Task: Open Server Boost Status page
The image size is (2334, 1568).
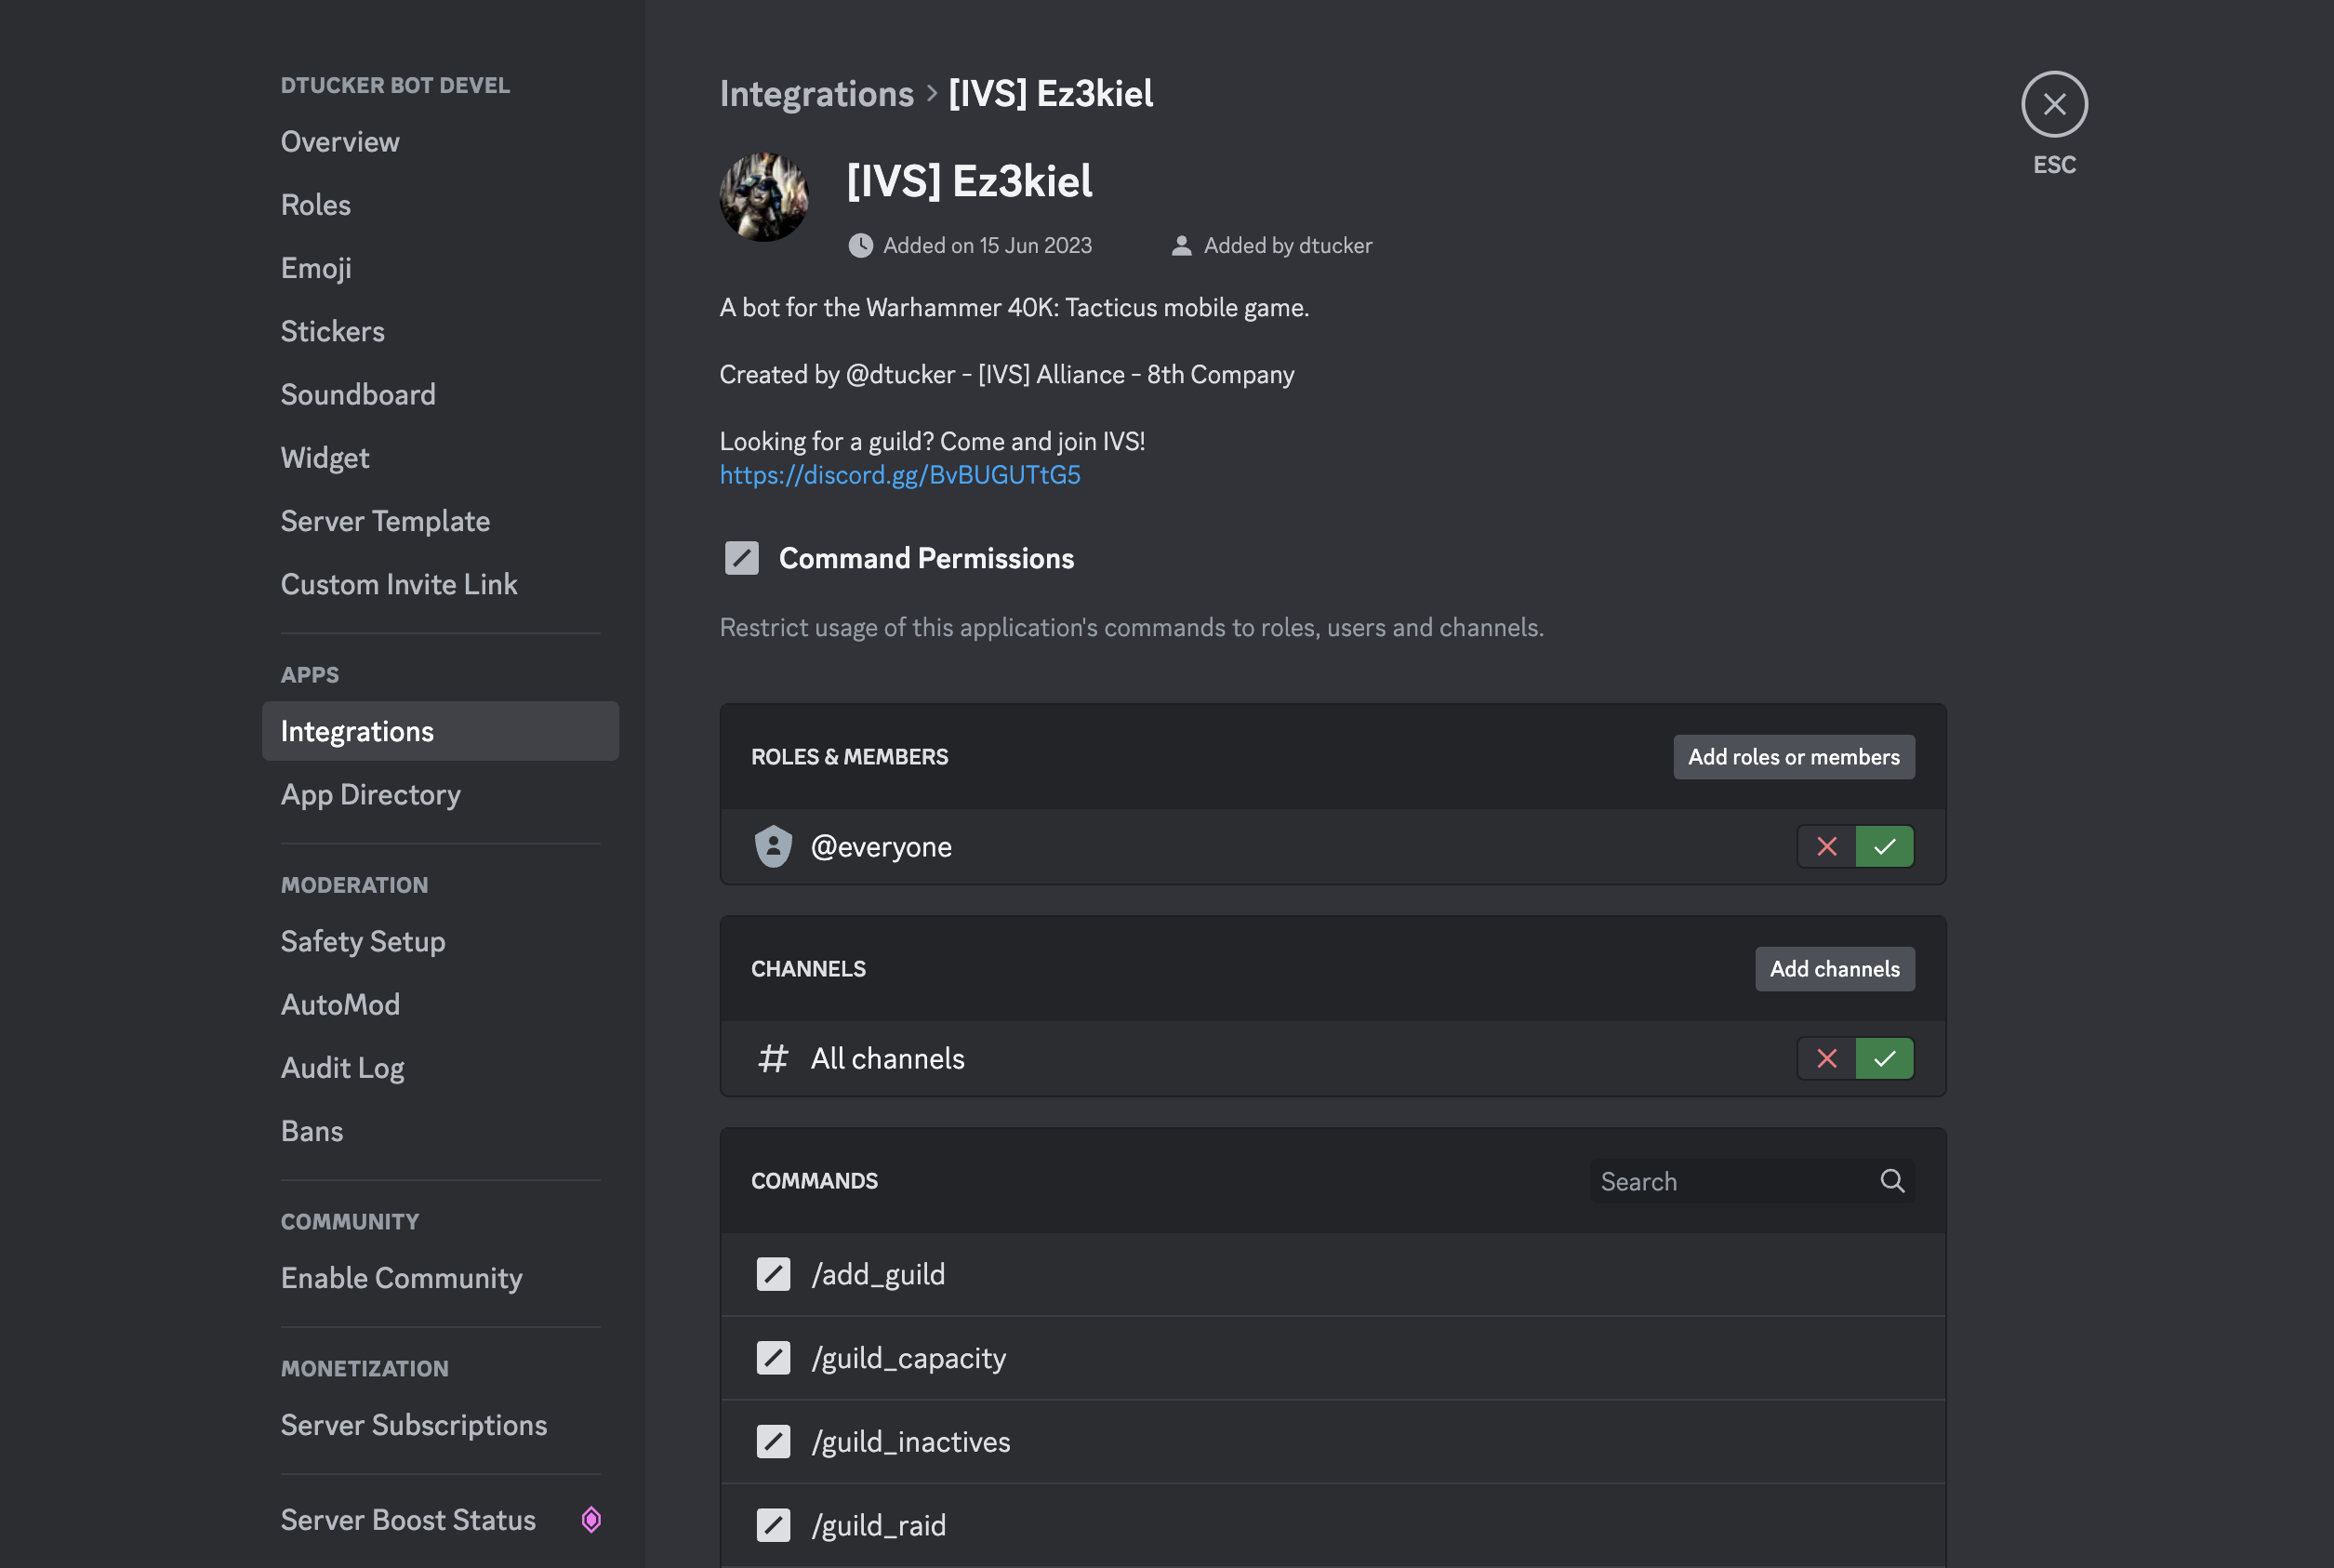Action: coord(440,1520)
